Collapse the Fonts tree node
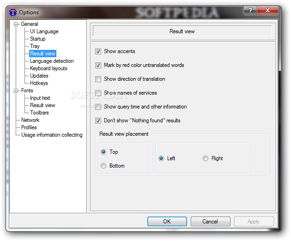This screenshot has width=291, height=241. click(16, 90)
